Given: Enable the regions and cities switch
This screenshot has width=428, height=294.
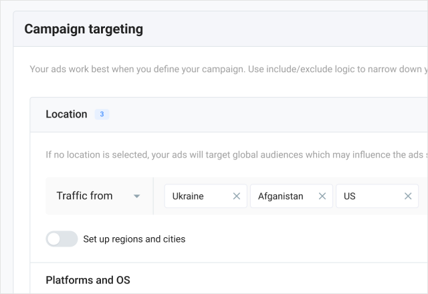Looking at the screenshot, I should point(62,239).
